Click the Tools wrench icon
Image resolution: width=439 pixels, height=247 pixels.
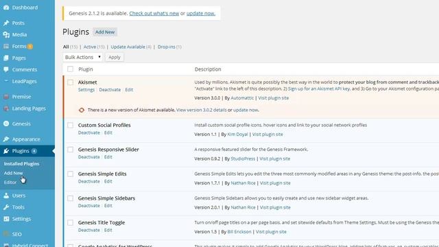6,207
